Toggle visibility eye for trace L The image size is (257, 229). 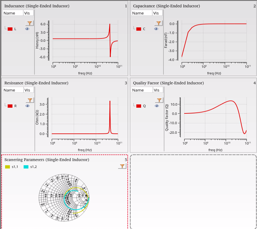[x=27, y=29]
